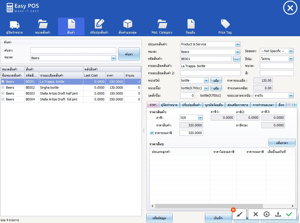
Task: Click the เพิ่มราคา add price button
Action: (x=282, y=143)
